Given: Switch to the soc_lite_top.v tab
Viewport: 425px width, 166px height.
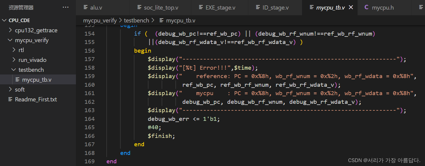Looking at the screenshot, I should tap(160, 7).
